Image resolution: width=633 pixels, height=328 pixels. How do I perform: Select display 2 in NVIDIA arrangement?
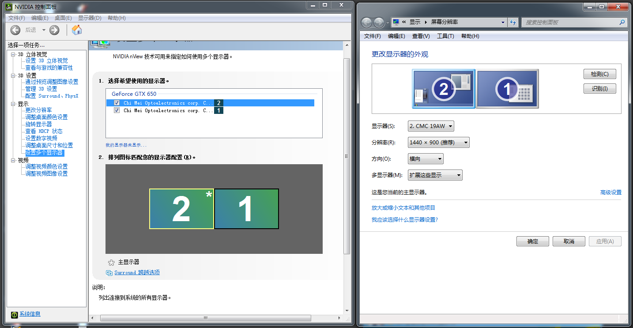181,209
